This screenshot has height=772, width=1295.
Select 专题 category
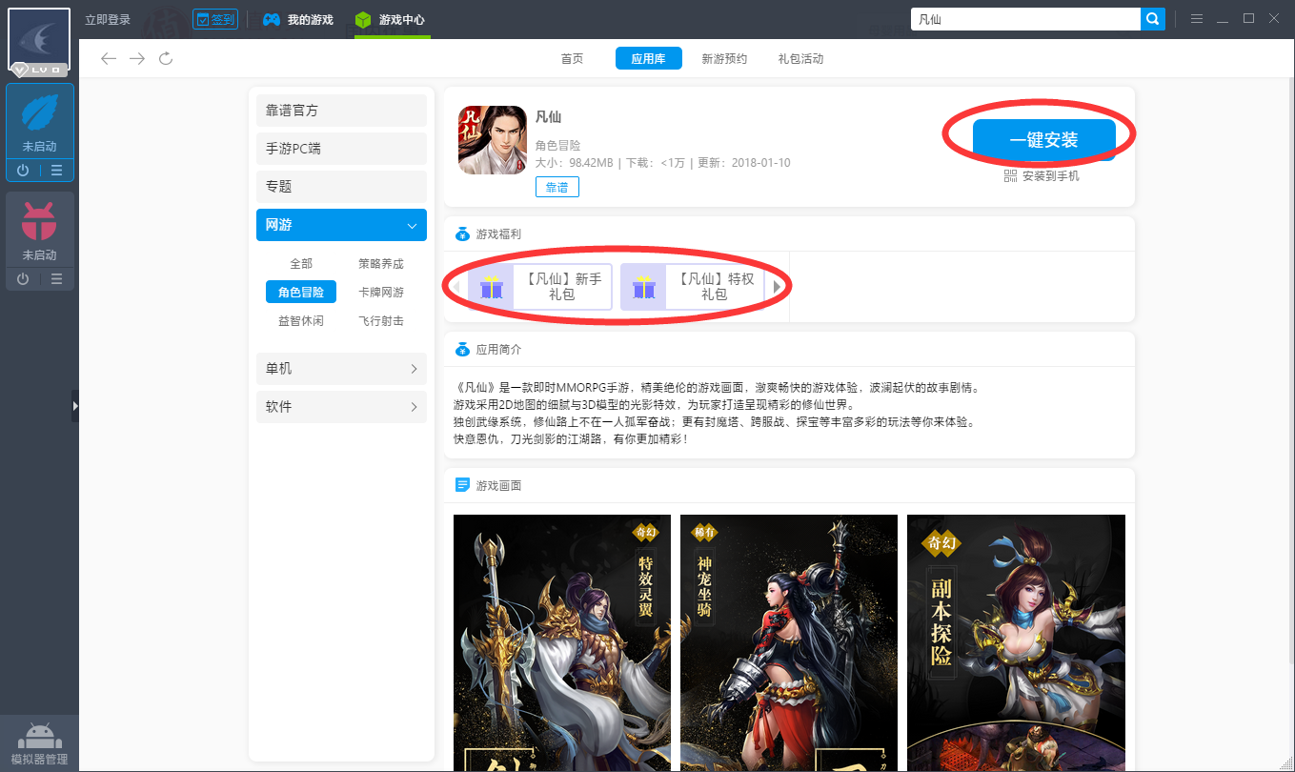(x=341, y=187)
